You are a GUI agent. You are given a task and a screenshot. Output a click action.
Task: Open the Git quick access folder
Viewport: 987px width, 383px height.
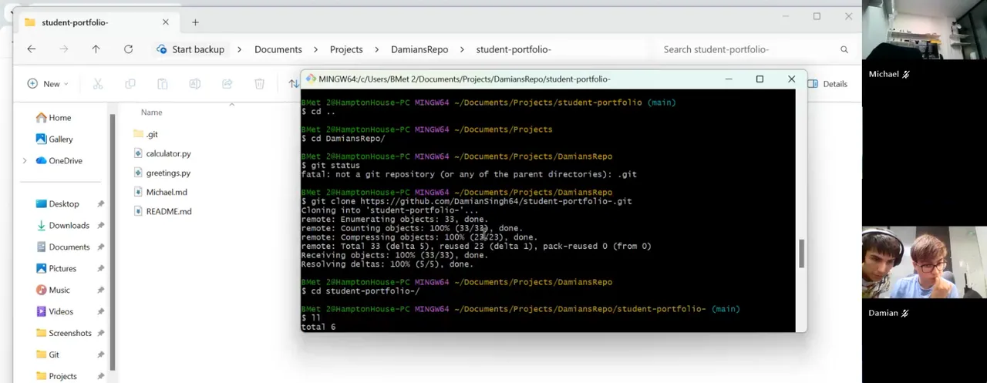click(47, 355)
